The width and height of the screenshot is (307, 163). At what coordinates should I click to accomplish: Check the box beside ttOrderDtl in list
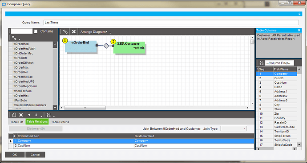tap(11, 58)
